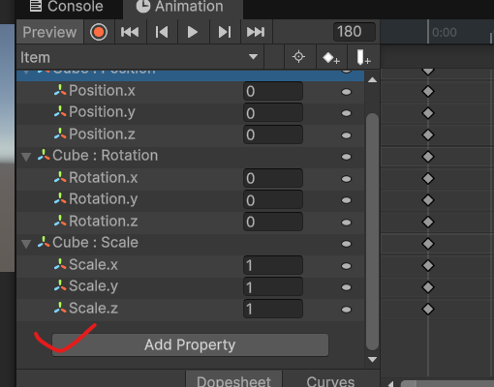
Task: Click the Position.y value field
Action: tap(273, 113)
